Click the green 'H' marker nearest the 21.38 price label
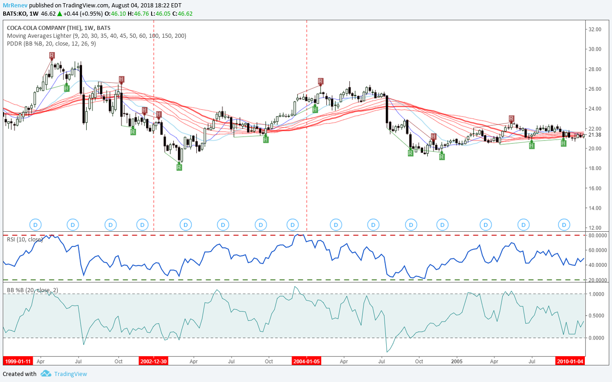This screenshot has width=612, height=382. tap(563, 143)
